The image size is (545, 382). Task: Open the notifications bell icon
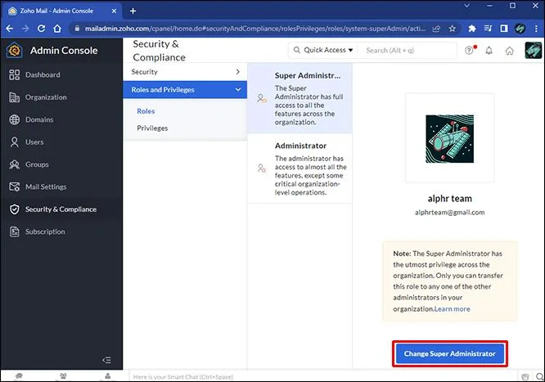489,51
